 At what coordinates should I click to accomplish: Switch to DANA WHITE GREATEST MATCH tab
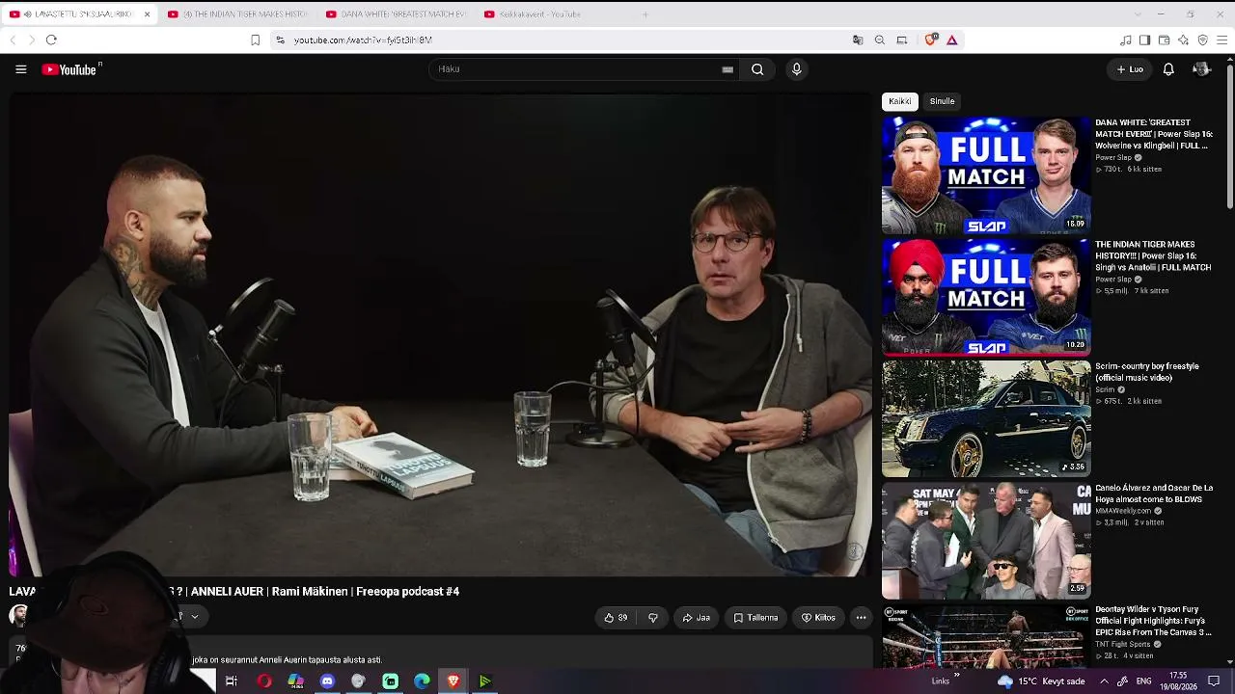(x=397, y=14)
